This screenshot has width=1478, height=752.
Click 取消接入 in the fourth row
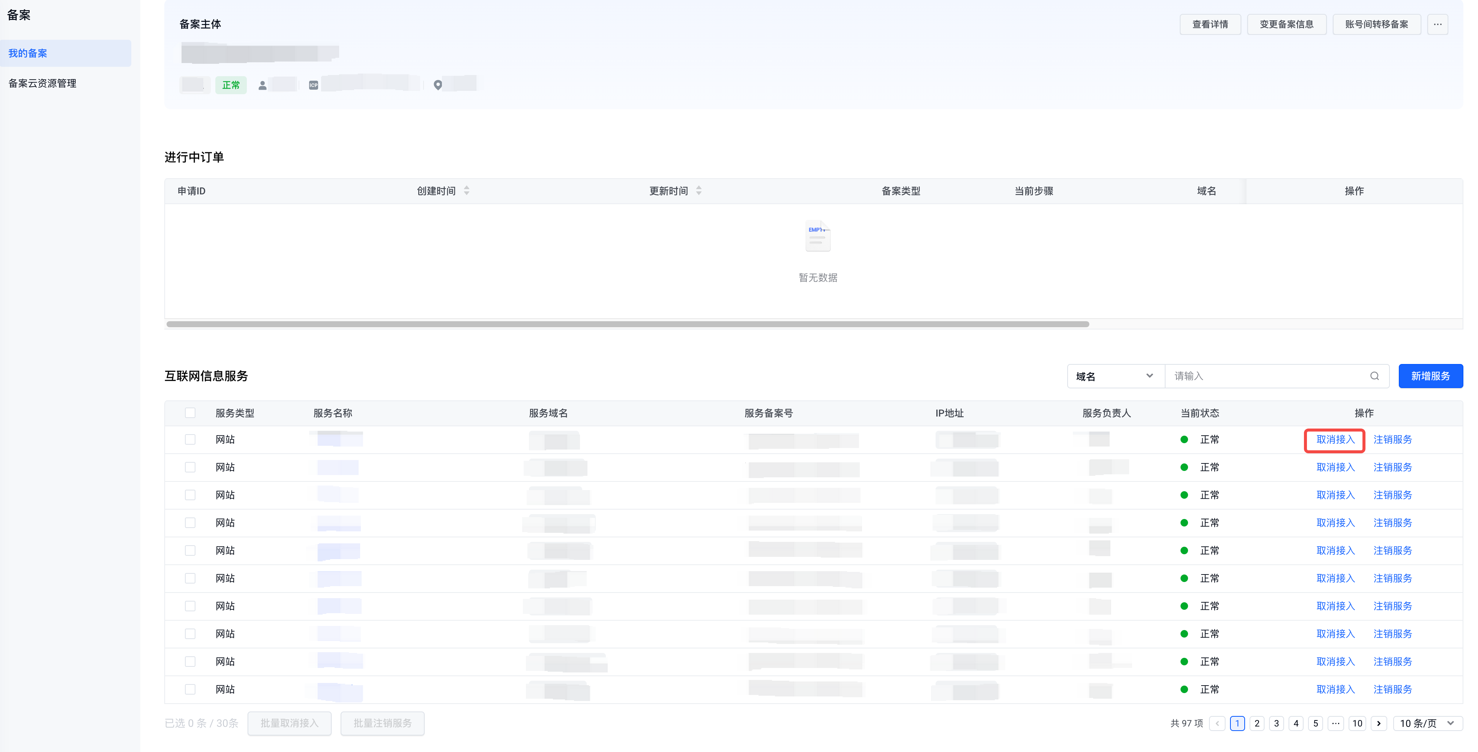[x=1335, y=523]
